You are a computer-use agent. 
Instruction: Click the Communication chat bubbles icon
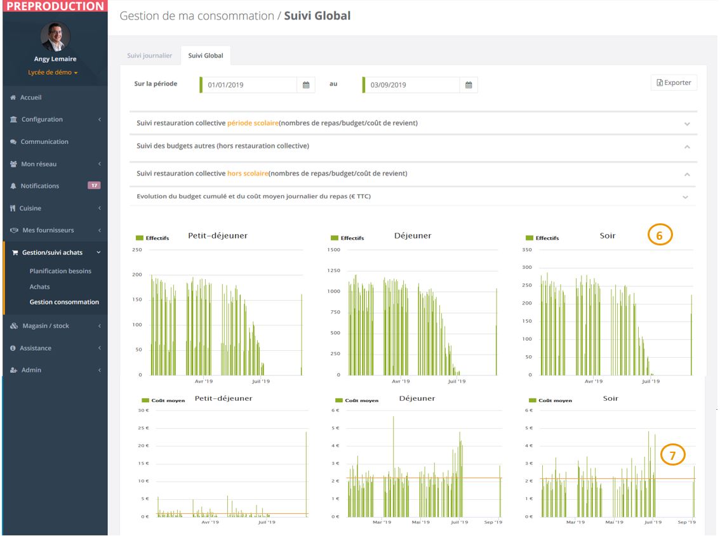[x=13, y=142]
